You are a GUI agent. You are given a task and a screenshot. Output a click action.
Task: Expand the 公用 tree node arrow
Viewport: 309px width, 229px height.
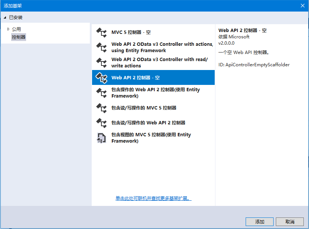coord(8,29)
